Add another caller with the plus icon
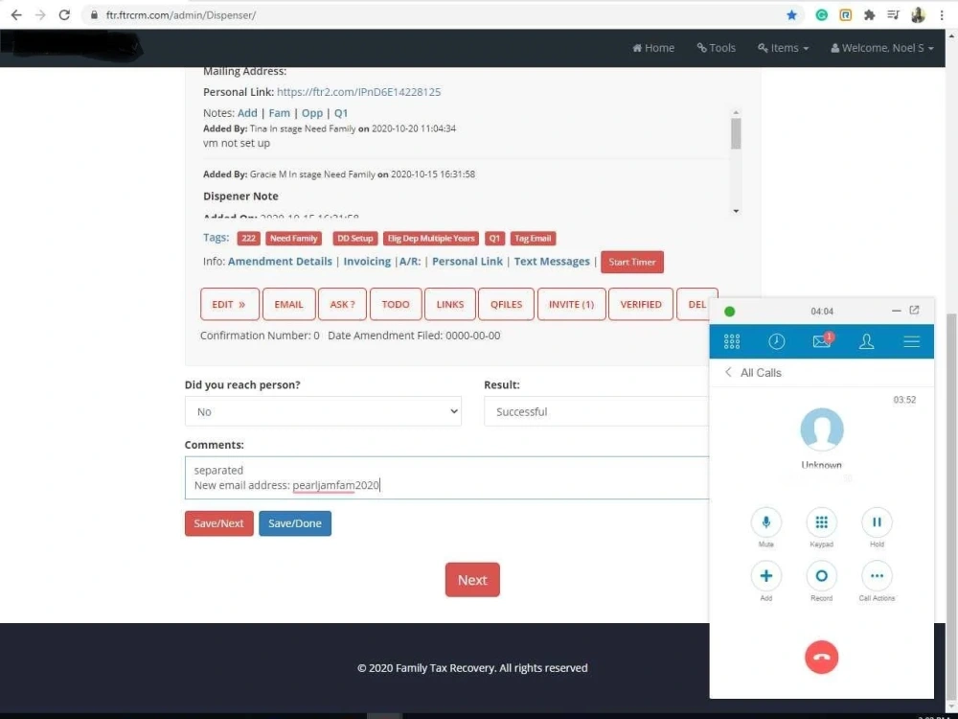958x719 pixels. tap(765, 575)
